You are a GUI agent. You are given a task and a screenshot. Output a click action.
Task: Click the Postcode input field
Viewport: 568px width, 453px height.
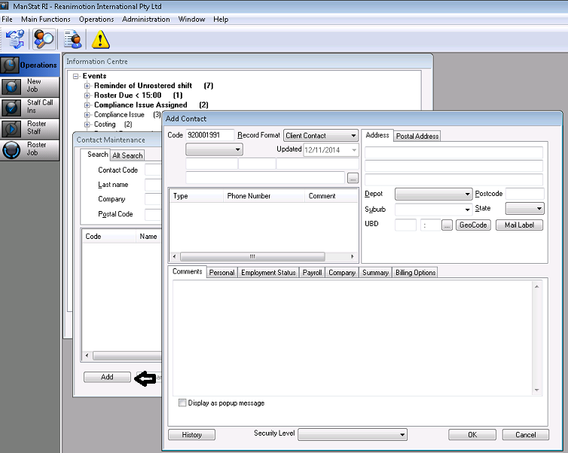(524, 194)
